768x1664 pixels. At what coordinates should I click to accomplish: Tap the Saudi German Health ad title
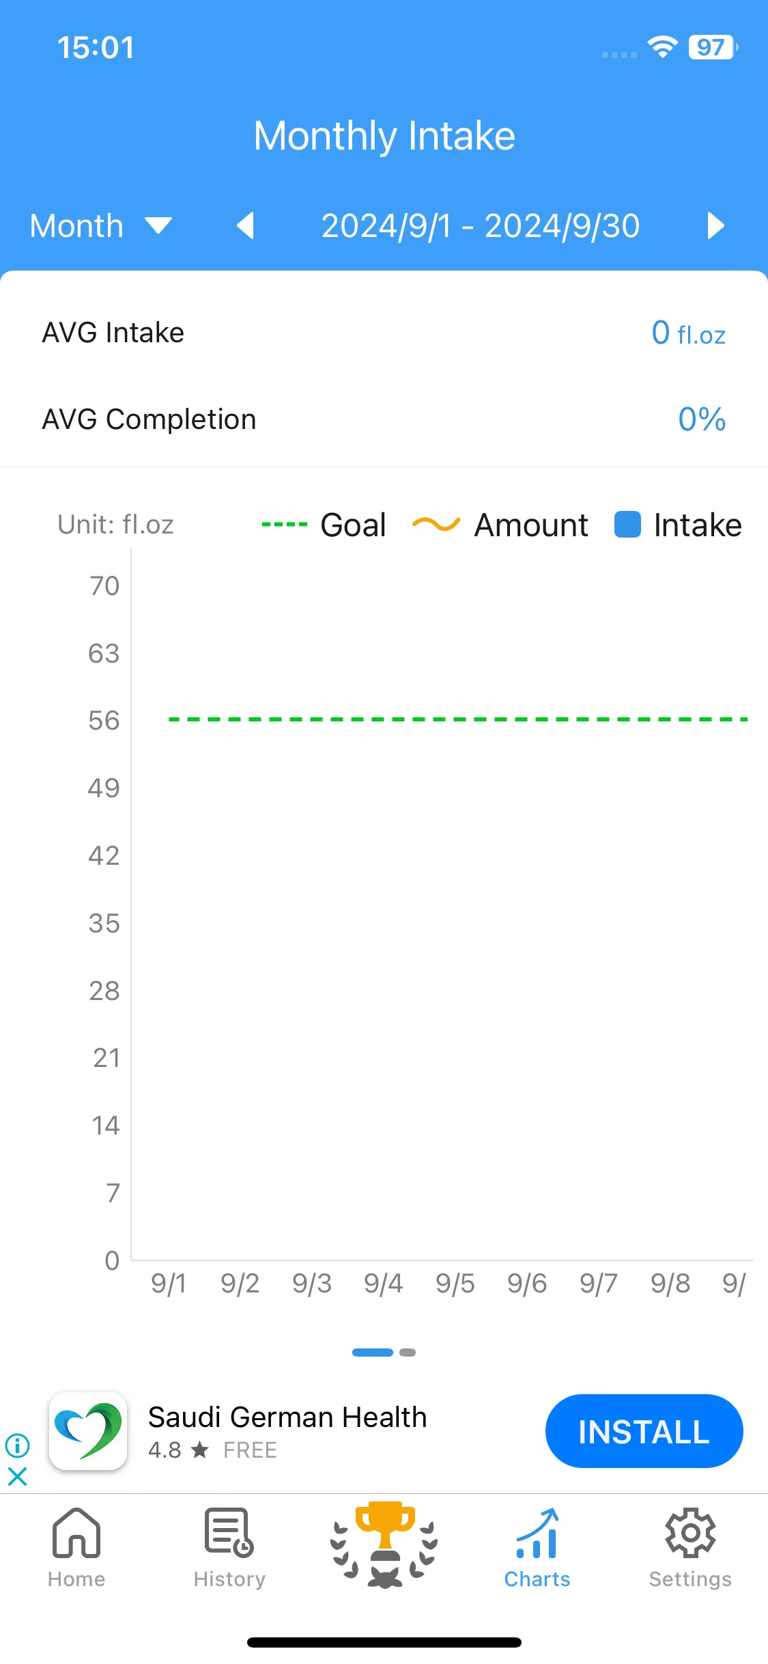pos(287,1417)
